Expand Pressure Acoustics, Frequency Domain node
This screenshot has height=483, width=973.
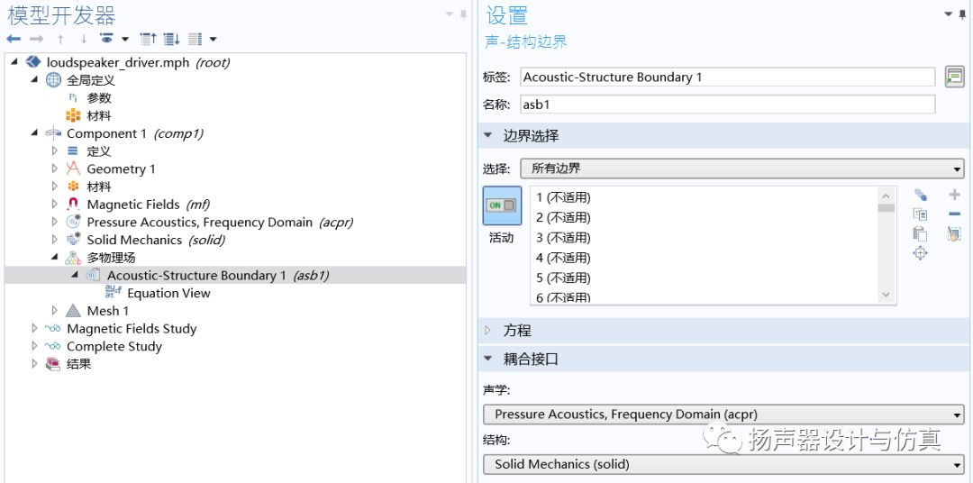pos(55,222)
